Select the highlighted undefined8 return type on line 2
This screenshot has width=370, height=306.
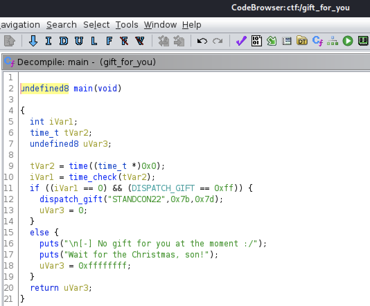coord(45,88)
